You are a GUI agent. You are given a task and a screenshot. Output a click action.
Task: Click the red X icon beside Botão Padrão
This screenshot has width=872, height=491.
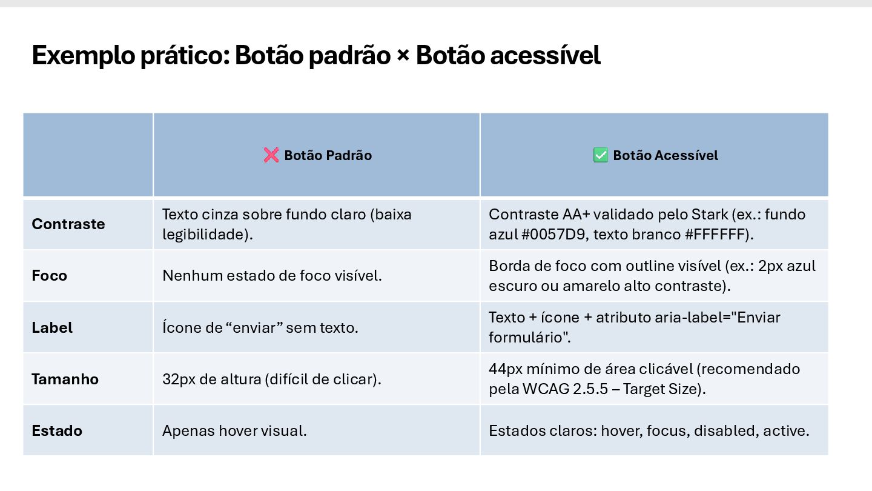coord(271,156)
